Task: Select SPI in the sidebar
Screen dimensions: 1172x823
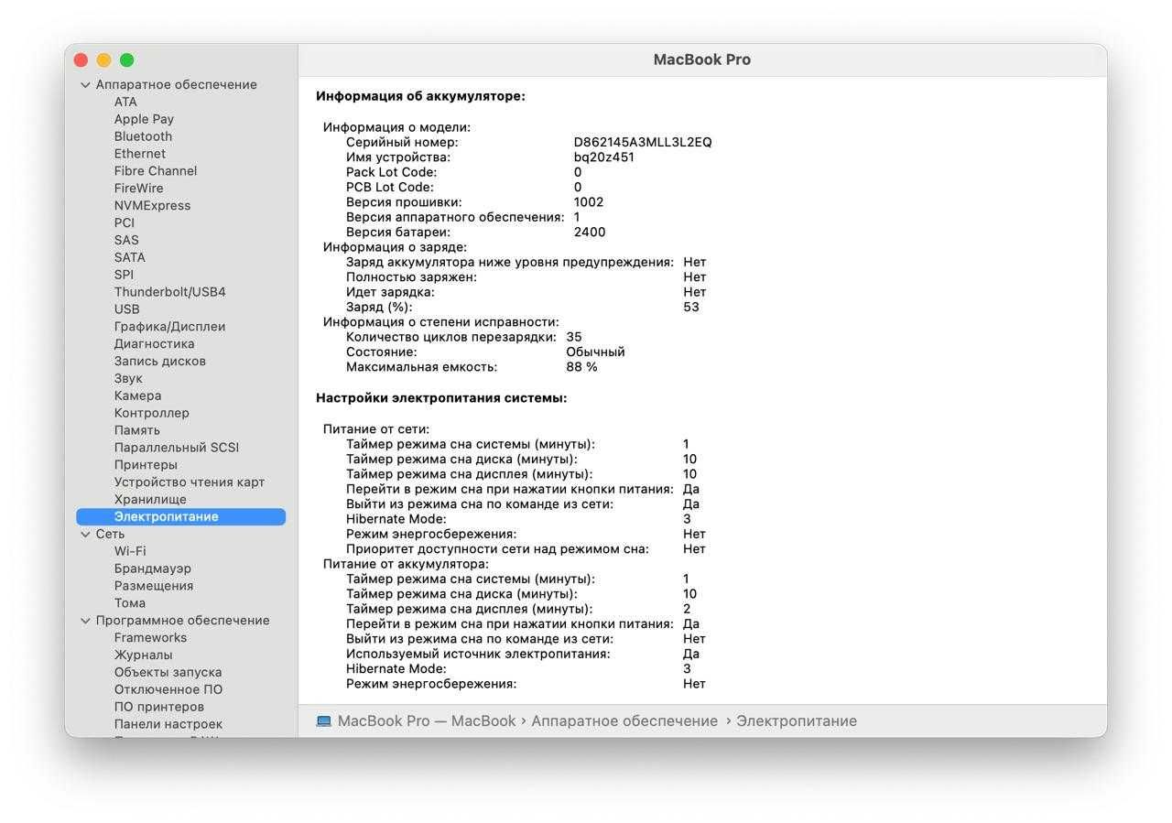Action: coord(124,275)
